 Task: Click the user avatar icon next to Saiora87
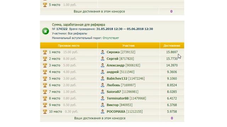click(103, 92)
